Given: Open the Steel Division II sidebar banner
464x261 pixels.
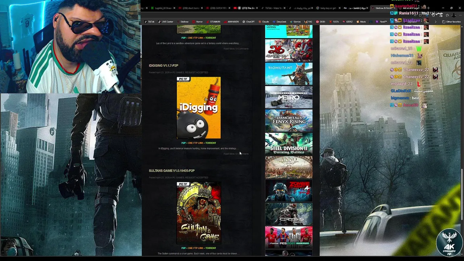Looking at the screenshot, I should tap(289, 144).
